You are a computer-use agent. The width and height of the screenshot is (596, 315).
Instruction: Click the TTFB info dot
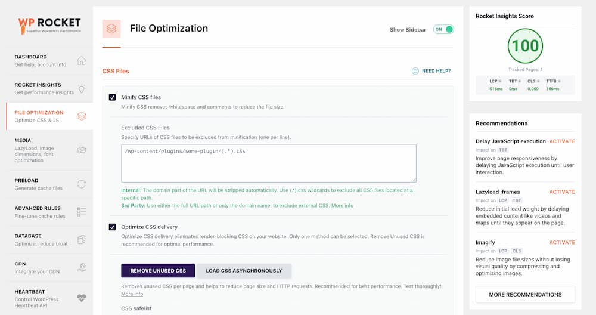[559, 81]
